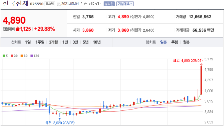Click the 선차트 label
Viewport: 224px width, 126px height.
[16, 42]
